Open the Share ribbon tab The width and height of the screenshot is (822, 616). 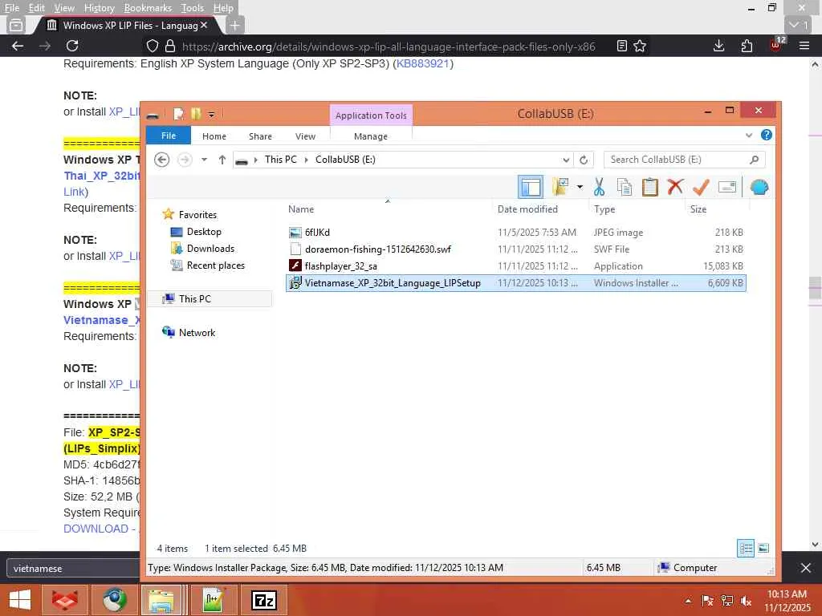[260, 136]
